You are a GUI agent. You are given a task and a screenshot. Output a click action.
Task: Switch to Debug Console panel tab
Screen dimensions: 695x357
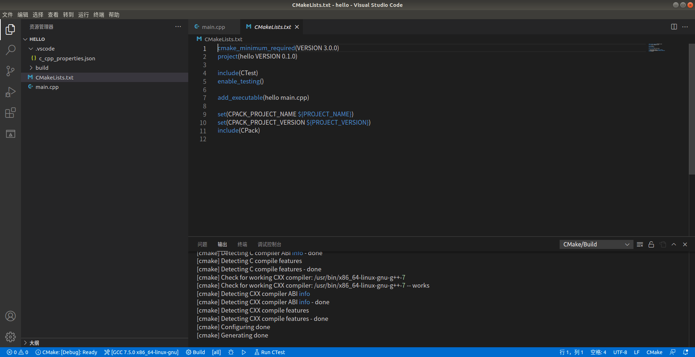pos(269,245)
